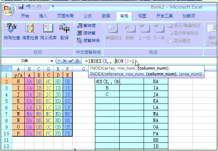Screen dimensions: 218x151
Task: Click the Redo arrow icon
Action: point(39,6)
